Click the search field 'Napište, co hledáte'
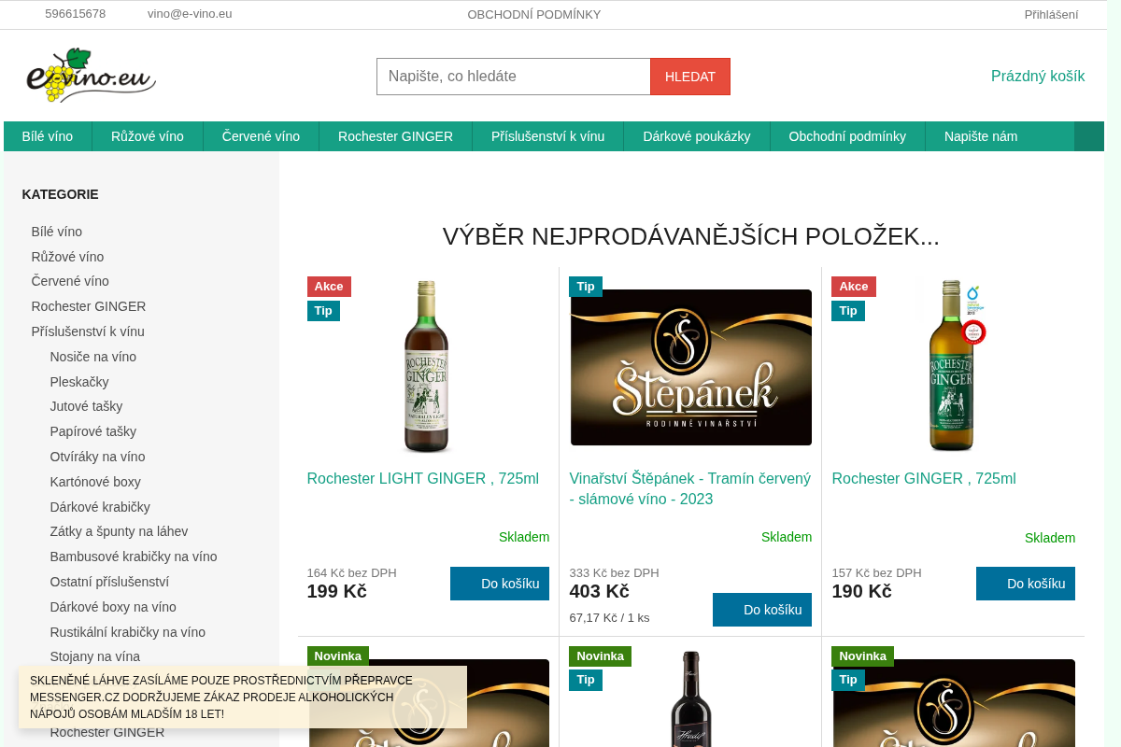 (514, 77)
